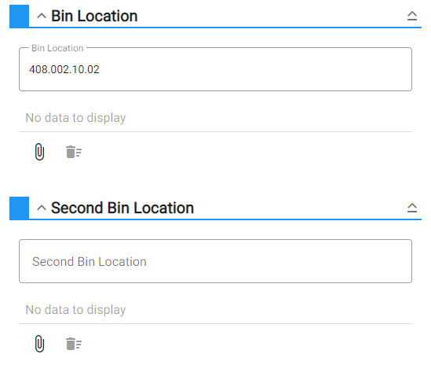
Task: Click "No data to display" below Bin Location field
Action: point(75,118)
